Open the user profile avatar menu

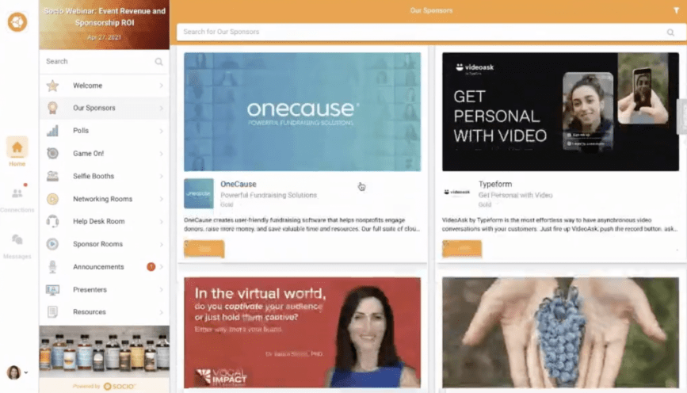(17, 372)
